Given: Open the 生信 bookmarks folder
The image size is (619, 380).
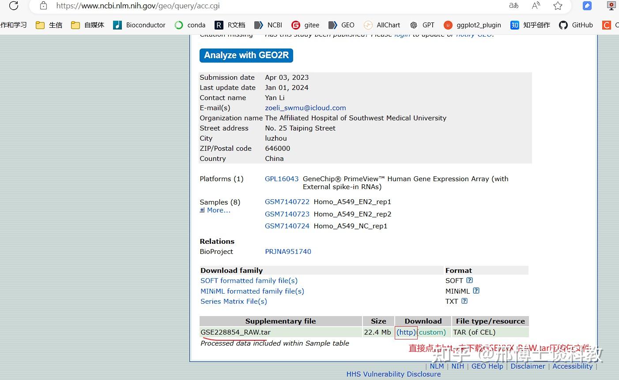Looking at the screenshot, I should click(x=49, y=25).
